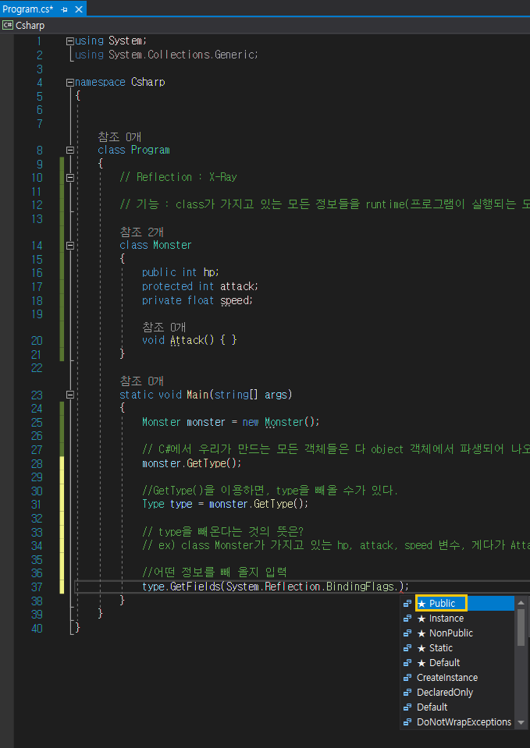Click enum icon beside CreateInstance

407,677
